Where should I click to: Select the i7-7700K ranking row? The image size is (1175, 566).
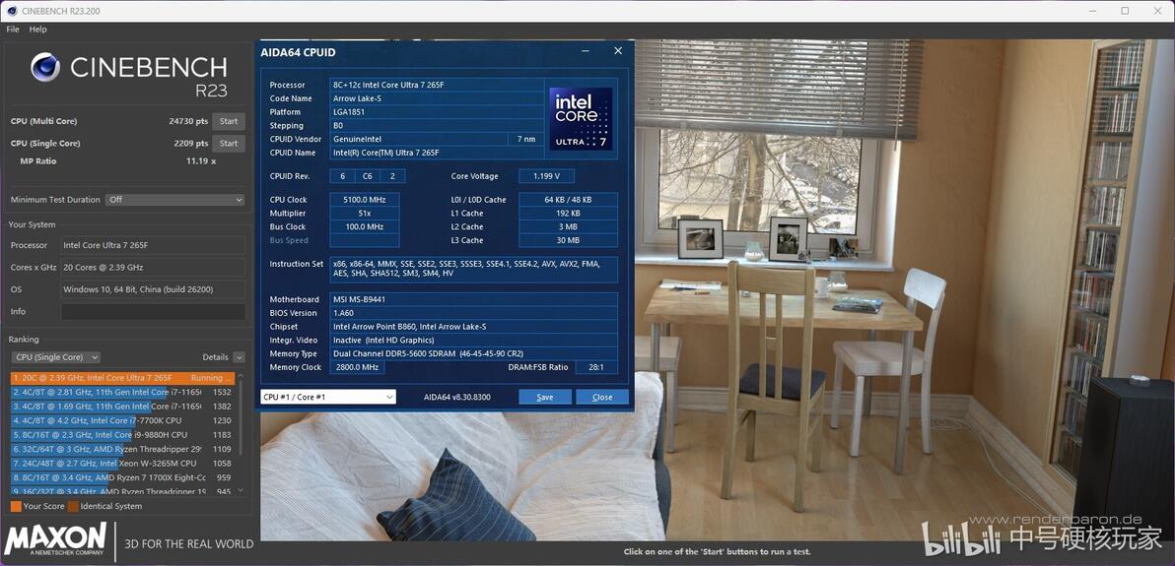(x=123, y=420)
